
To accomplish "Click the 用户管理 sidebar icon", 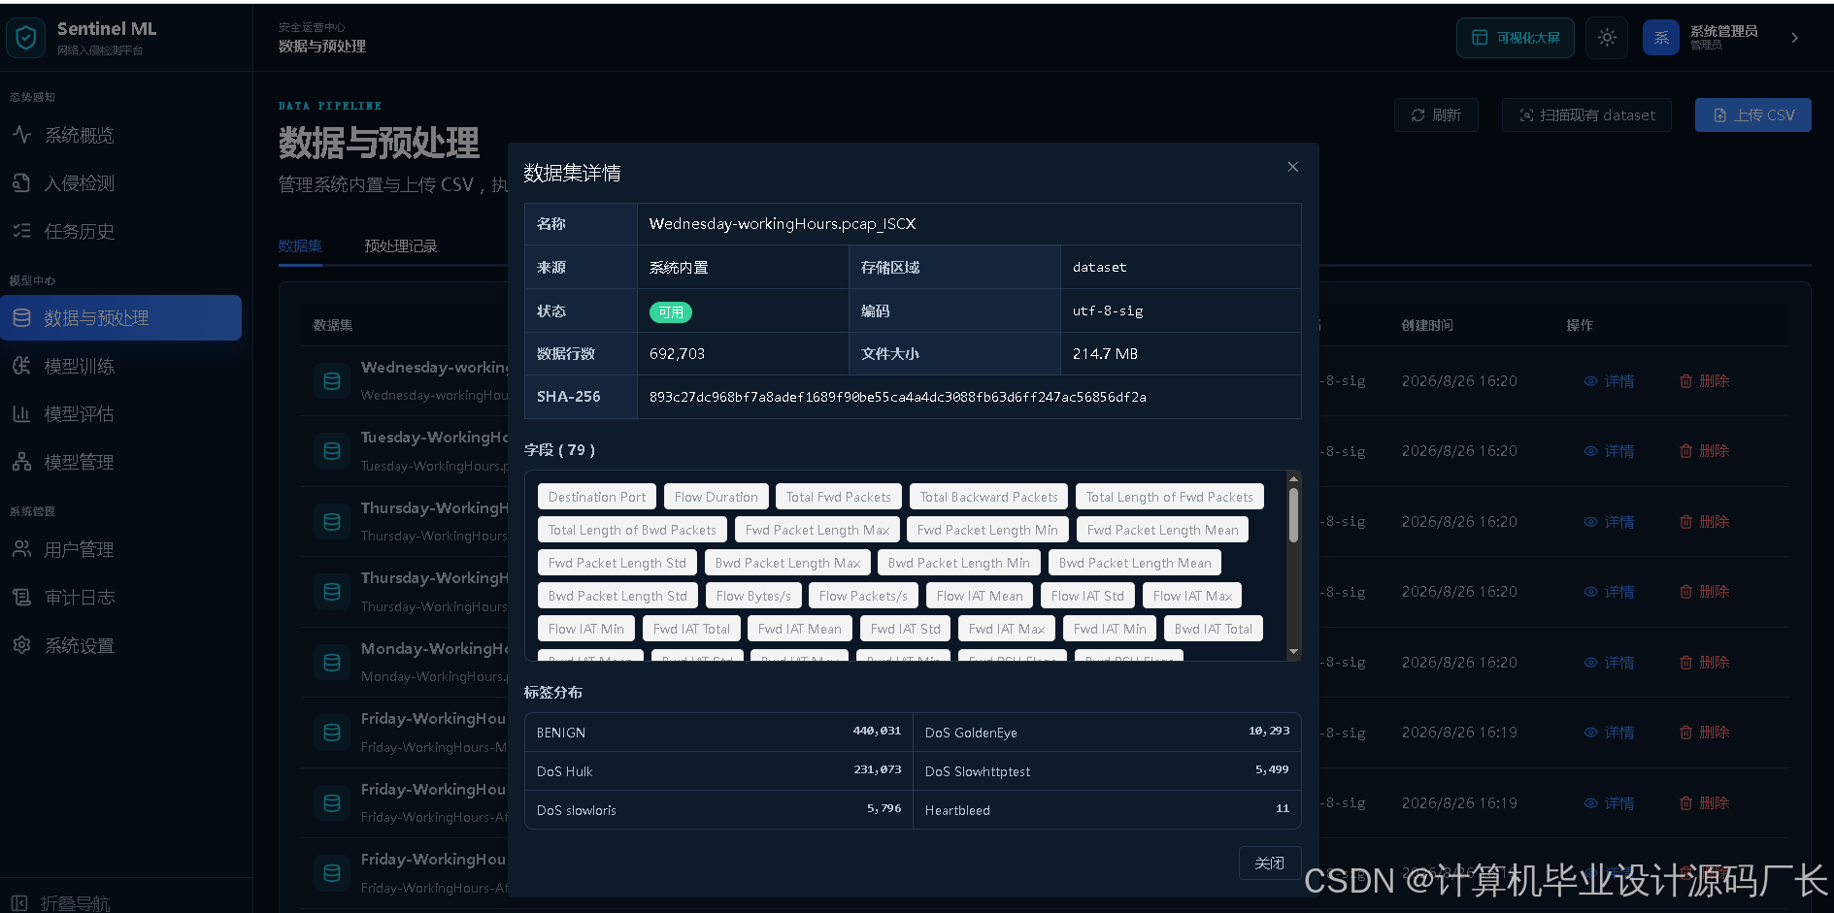I will pos(21,549).
